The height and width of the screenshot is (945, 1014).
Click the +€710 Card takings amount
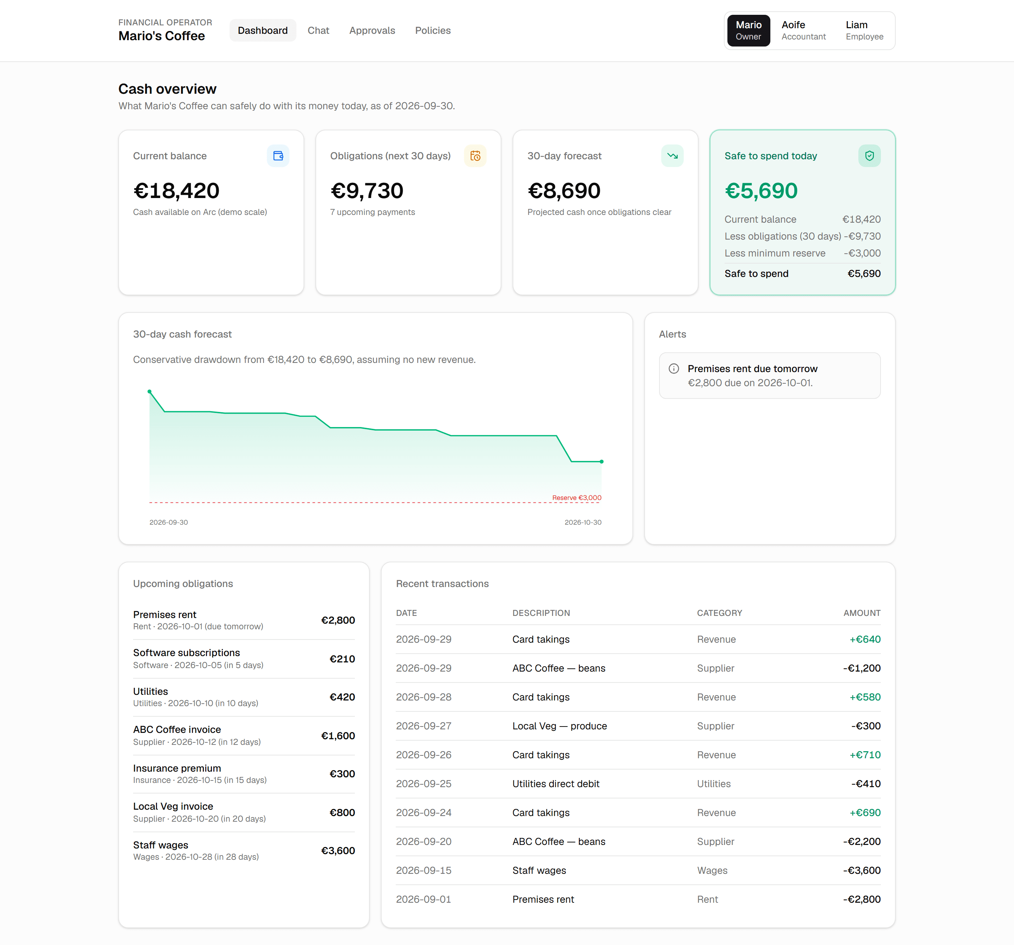tap(865, 755)
